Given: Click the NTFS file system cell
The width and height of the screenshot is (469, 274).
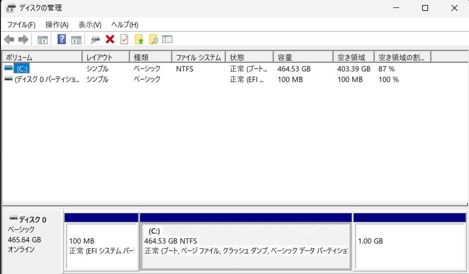Looking at the screenshot, I should 184,69.
